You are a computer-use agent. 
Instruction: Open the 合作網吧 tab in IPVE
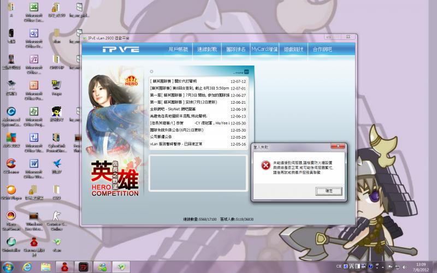tap(322, 49)
